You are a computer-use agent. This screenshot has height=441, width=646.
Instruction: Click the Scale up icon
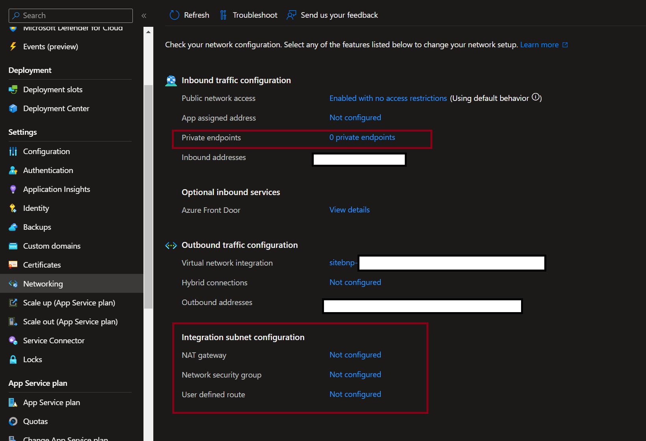pyautogui.click(x=13, y=303)
